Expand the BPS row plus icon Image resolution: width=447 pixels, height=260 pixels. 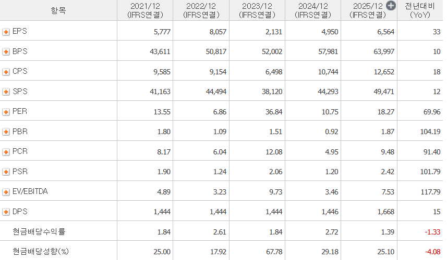6,52
